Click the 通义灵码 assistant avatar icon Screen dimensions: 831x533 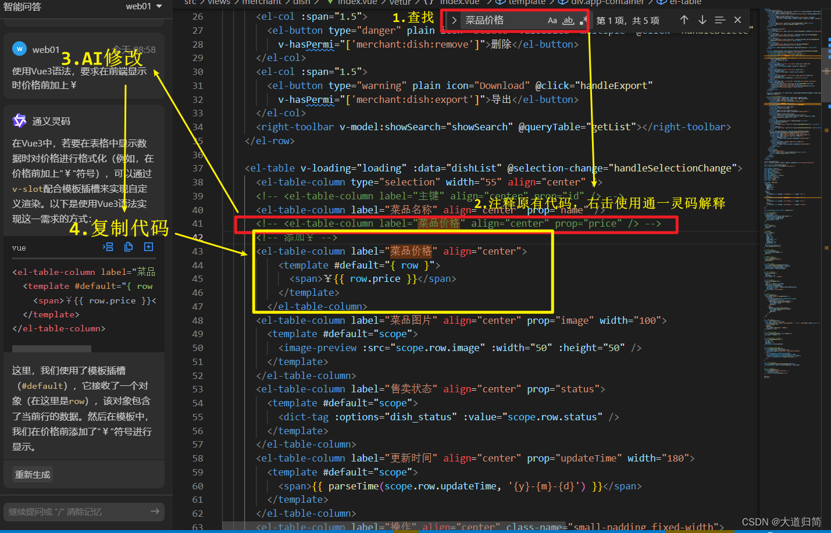coord(19,120)
